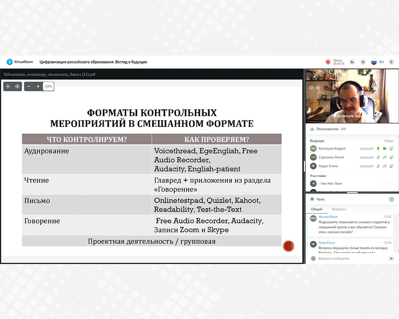This screenshot has width=399, height=319.
Task: Click the move/pan document tool
Action: pyautogui.click(x=8, y=86)
